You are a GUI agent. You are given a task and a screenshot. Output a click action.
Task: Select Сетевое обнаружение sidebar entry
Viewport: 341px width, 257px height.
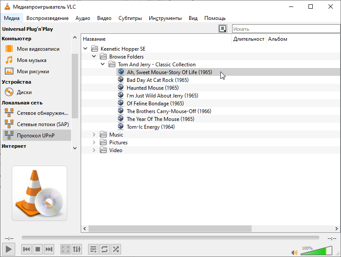pos(36,113)
